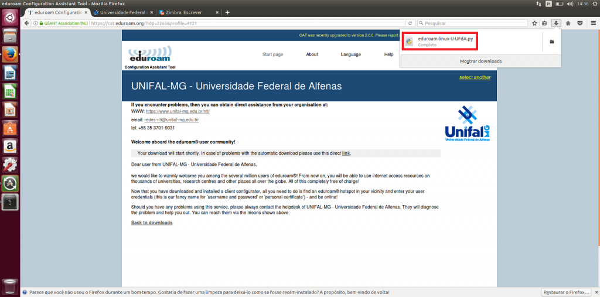The image size is (600, 297).
Task: Open Trash at the dock bottom
Action: pos(10,286)
